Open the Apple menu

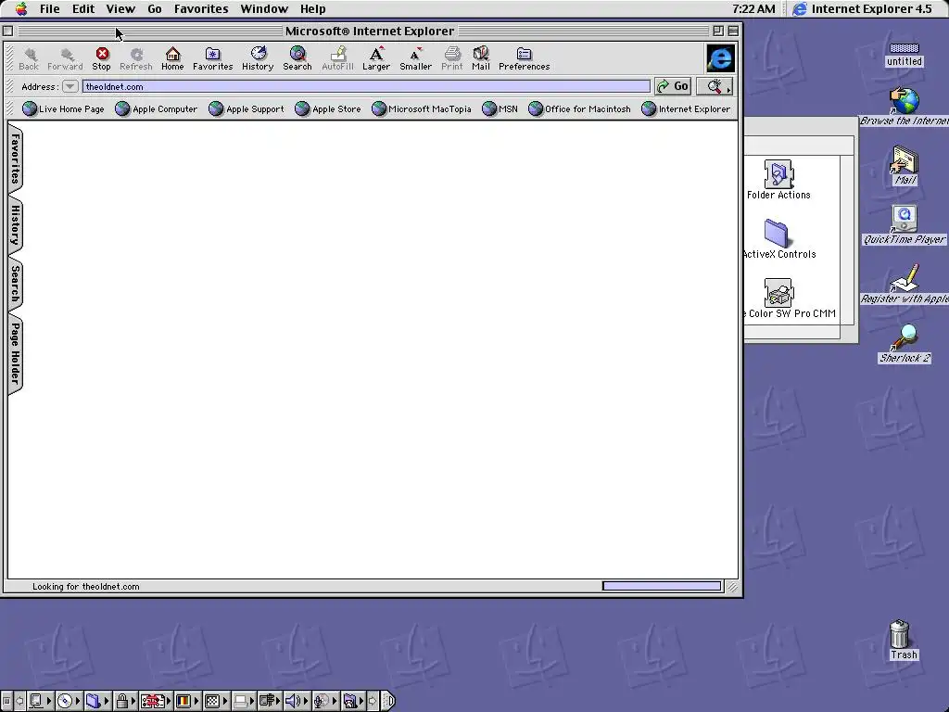coord(21,9)
